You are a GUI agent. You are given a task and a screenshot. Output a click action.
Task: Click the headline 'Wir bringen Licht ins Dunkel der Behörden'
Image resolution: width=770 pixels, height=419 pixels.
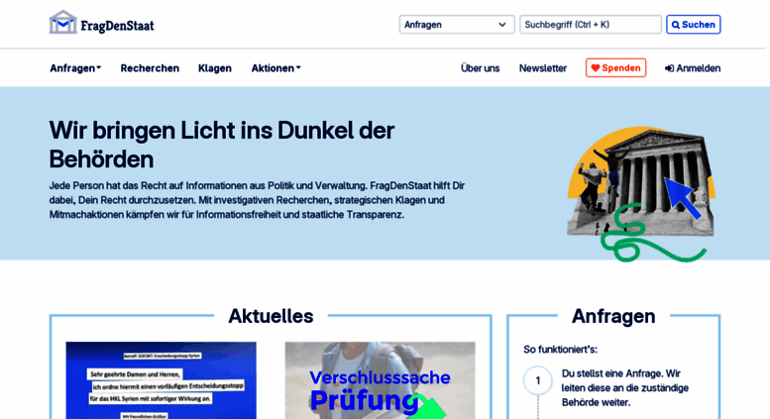tap(222, 145)
